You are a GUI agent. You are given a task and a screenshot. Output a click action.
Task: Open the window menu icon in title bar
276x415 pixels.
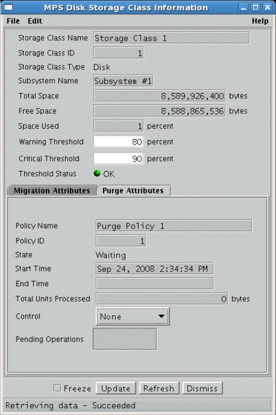(9, 7)
